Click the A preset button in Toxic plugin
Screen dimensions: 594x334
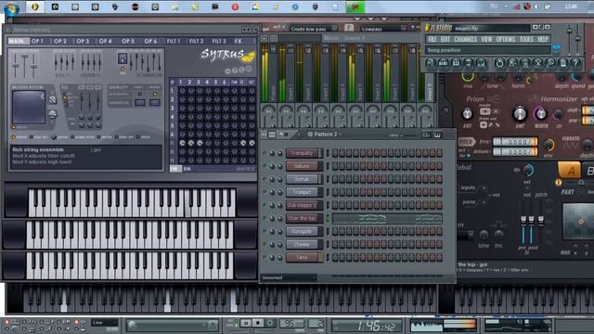(x=569, y=171)
